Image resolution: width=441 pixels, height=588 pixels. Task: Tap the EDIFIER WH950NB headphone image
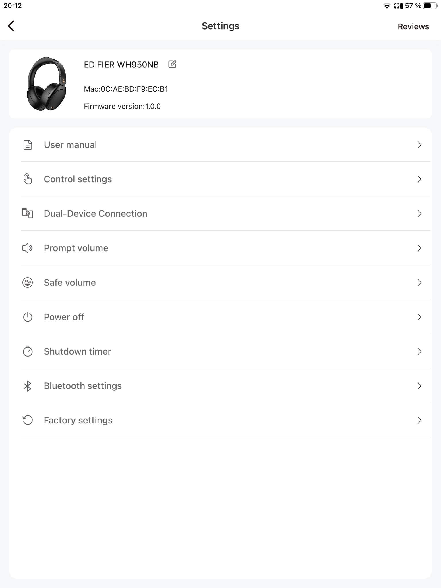click(47, 84)
